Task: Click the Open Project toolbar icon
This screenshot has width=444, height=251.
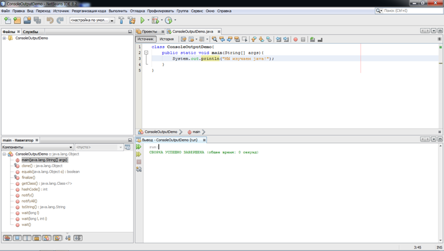Action: coord(27,21)
